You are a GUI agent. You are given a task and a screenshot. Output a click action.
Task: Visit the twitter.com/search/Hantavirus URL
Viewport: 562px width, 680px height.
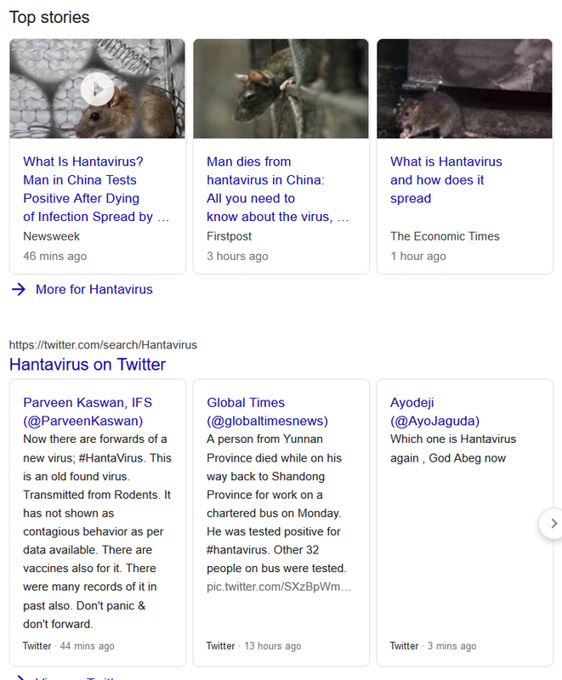103,345
